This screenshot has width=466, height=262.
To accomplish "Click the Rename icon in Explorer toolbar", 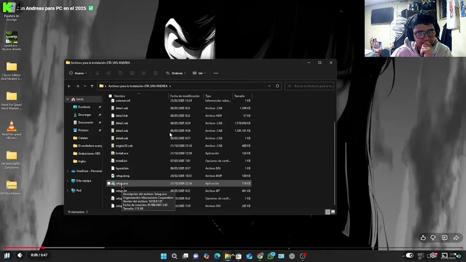I will click(132, 73).
